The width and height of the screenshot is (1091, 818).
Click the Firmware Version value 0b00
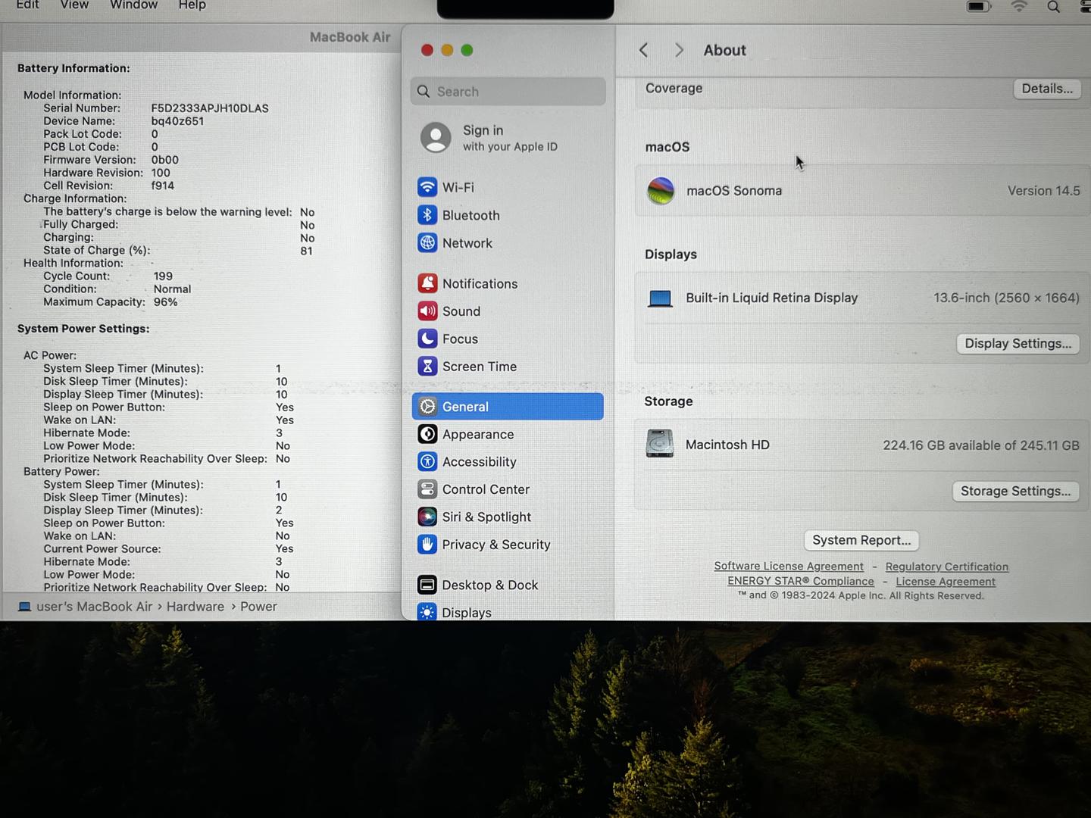click(x=164, y=160)
